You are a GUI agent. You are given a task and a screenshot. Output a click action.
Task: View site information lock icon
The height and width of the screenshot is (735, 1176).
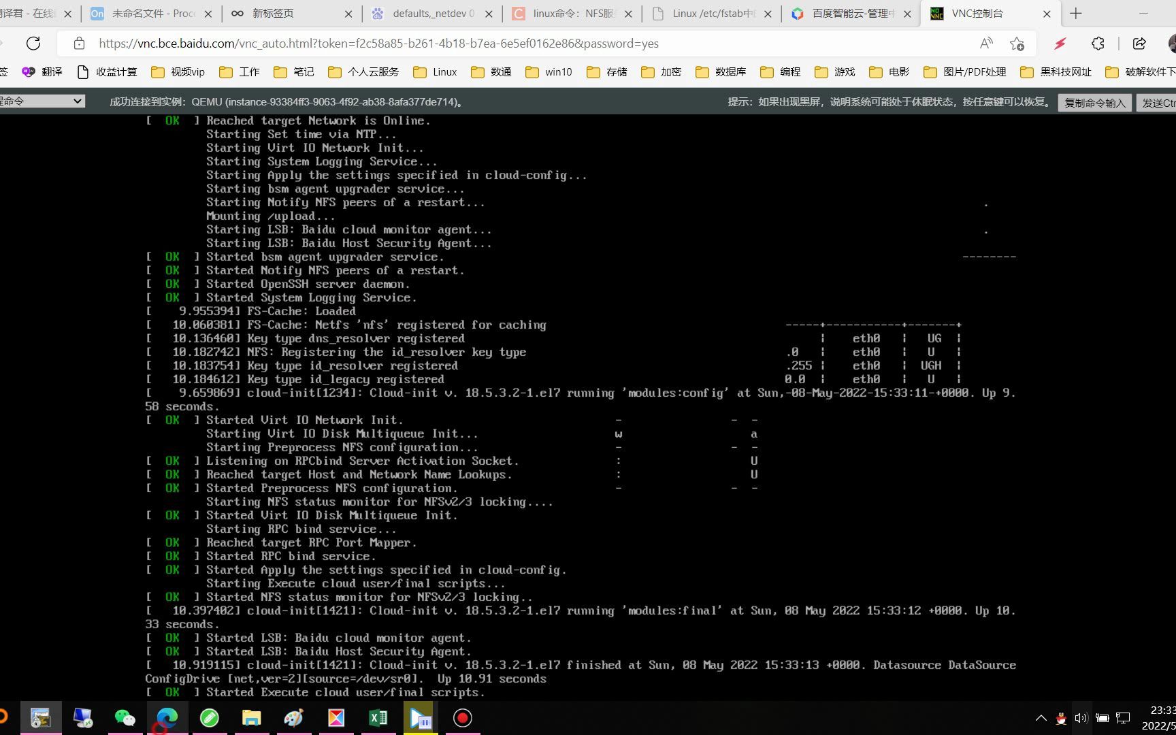click(x=79, y=44)
